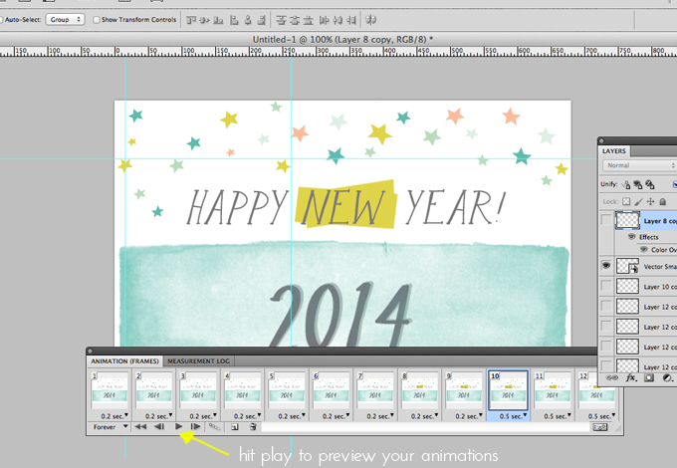Click the Distribute top edges icon
Viewport: 677px width, 468px height.
(x=281, y=20)
